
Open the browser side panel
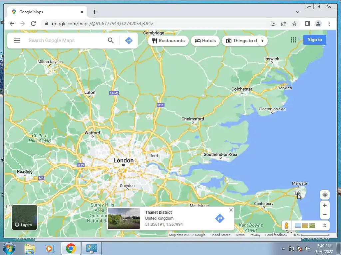(307, 24)
